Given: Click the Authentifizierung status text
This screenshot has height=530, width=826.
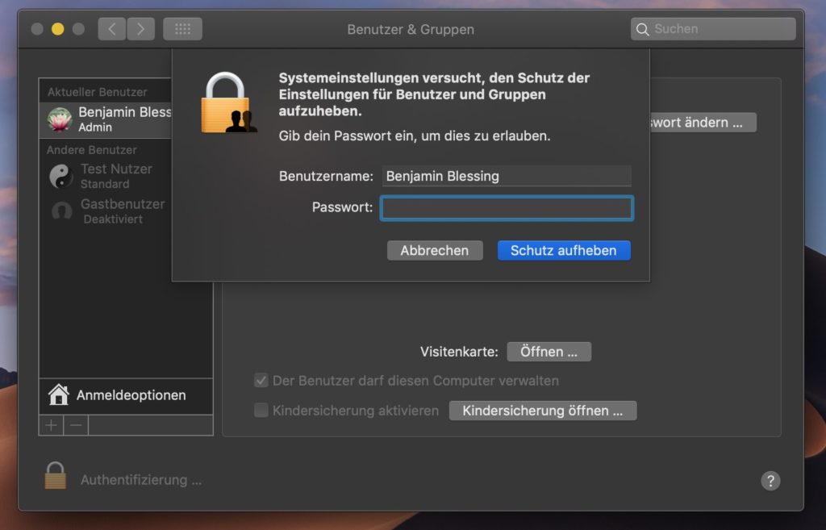Looking at the screenshot, I should (140, 480).
